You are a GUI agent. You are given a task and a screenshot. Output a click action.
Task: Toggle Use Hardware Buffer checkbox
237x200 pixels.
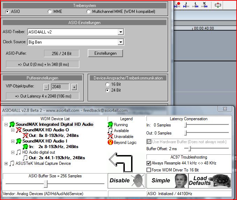click(x=149, y=142)
